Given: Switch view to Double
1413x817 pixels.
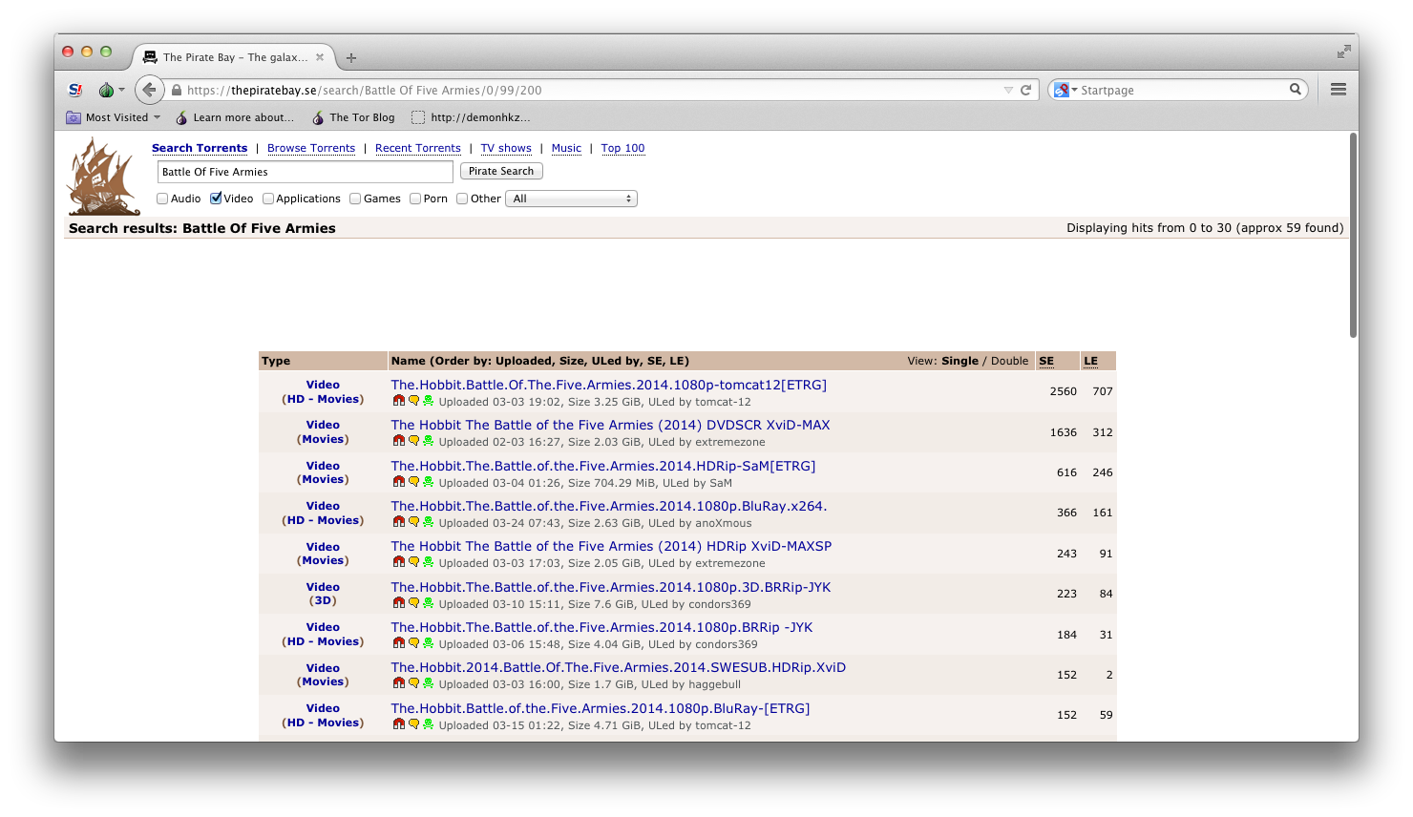Looking at the screenshot, I should point(1010,361).
